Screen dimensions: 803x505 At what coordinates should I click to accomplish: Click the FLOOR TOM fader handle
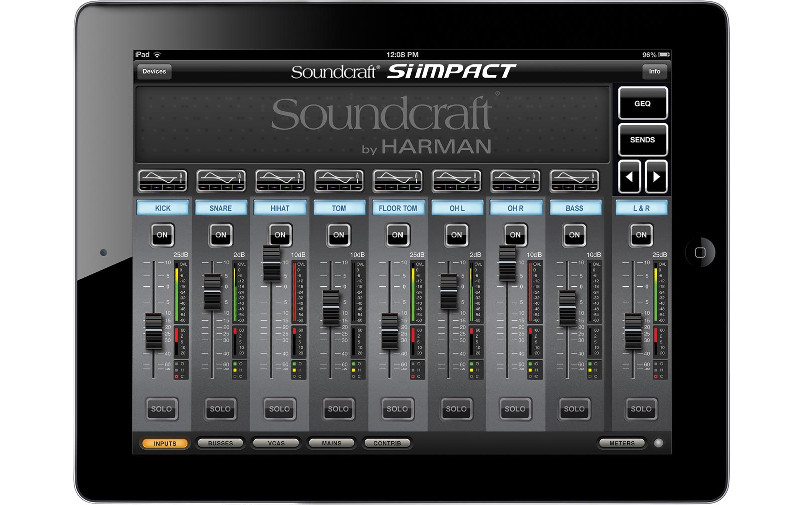389,331
